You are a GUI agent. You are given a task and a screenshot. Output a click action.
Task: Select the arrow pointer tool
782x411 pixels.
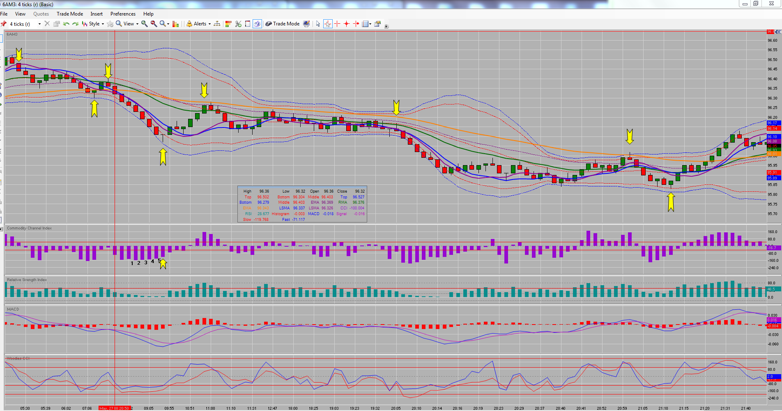(x=318, y=24)
